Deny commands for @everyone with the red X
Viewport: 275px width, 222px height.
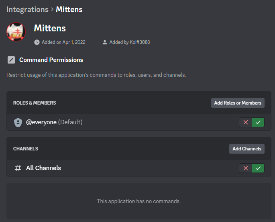(245, 122)
